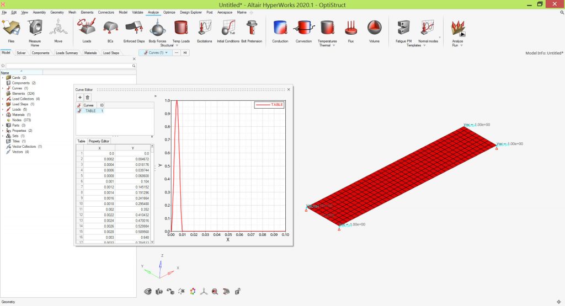Expand the Curves tree node

point(3,88)
